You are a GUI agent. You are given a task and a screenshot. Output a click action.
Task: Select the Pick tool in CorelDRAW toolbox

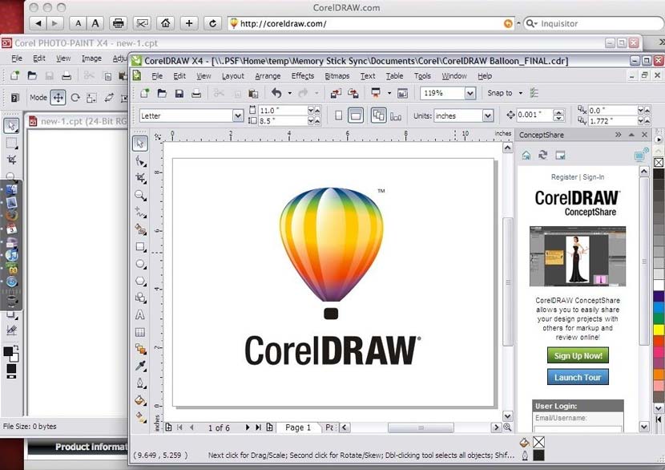point(140,143)
